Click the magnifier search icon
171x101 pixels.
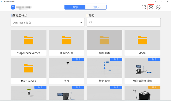[x=91, y=22]
